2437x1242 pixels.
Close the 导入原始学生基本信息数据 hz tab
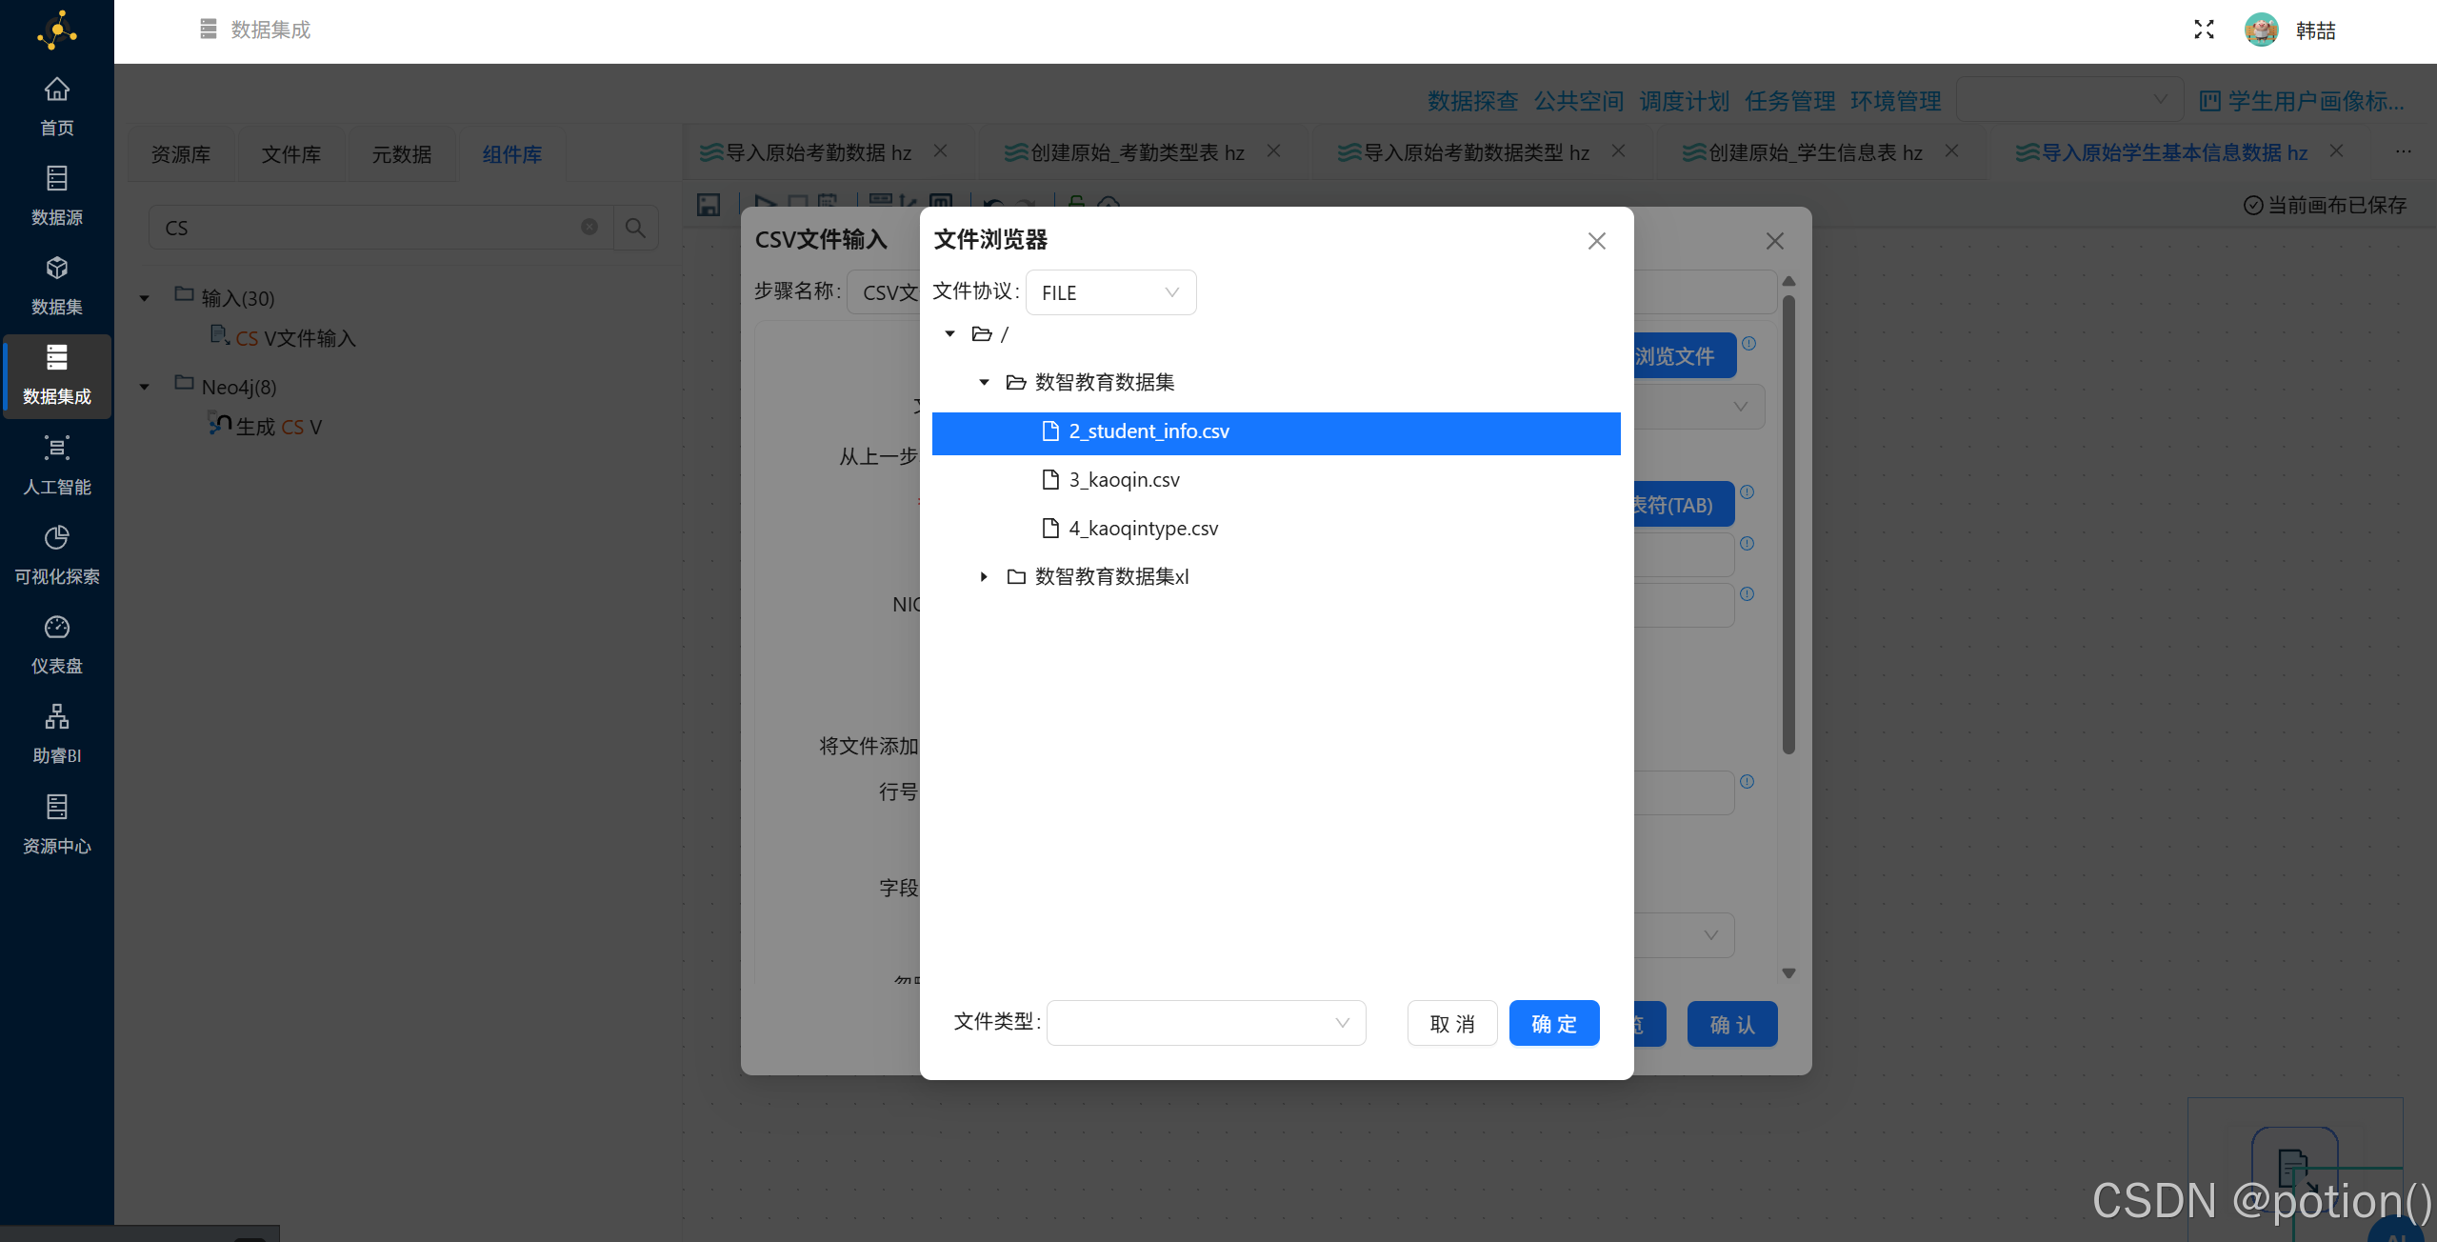[2336, 151]
